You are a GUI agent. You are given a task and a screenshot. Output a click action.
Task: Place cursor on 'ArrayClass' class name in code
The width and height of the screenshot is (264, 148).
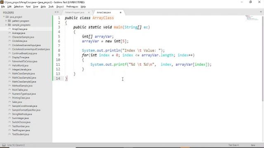103,18
